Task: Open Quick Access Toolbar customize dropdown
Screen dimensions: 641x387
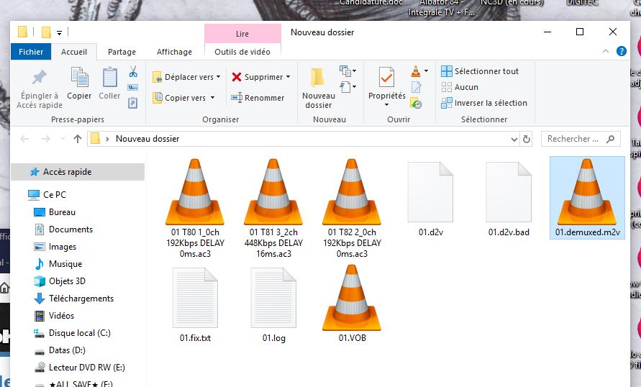Action: (x=59, y=32)
